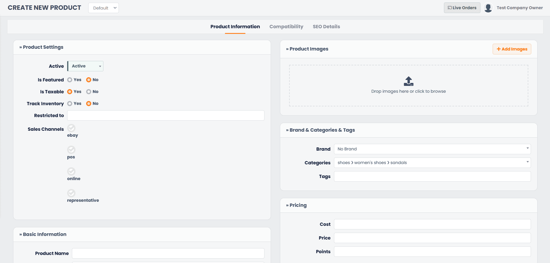The image size is (550, 263).
Task: Toggle the pos sales channel checkmark
Action: click(71, 150)
